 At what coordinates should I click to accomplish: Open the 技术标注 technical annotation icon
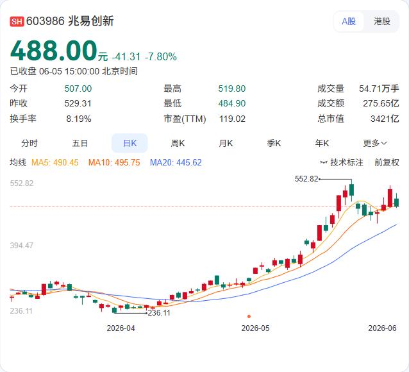tap(324, 163)
